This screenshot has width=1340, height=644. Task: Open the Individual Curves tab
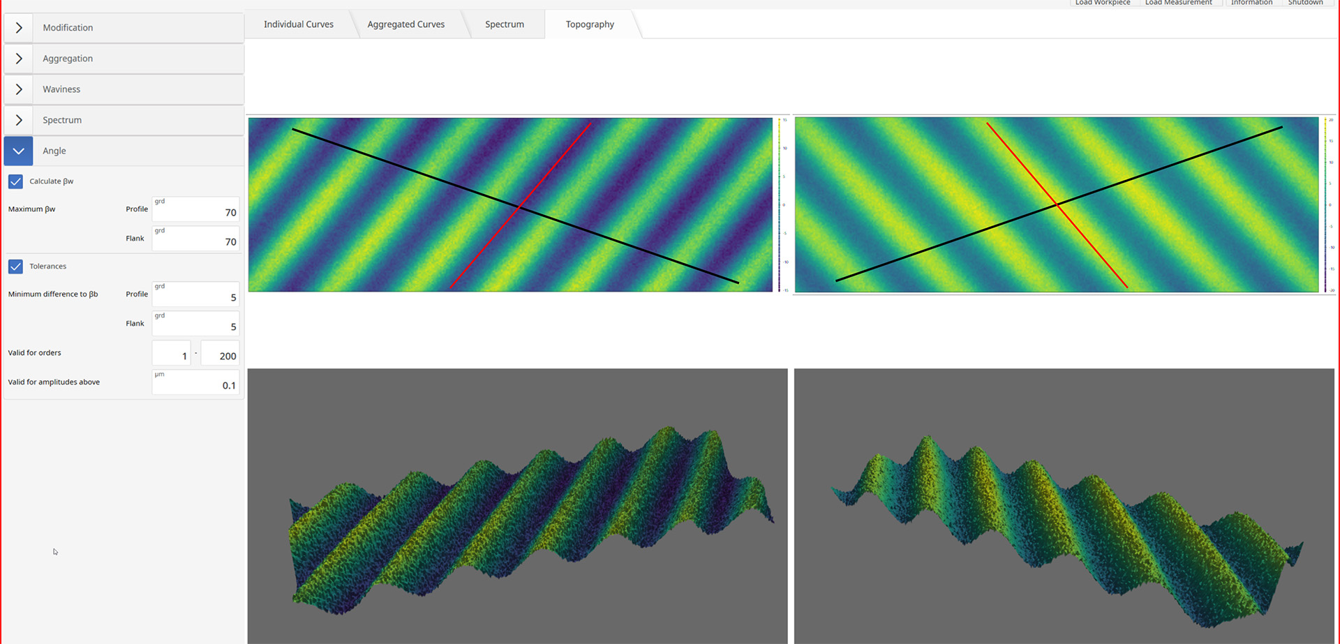pyautogui.click(x=298, y=24)
